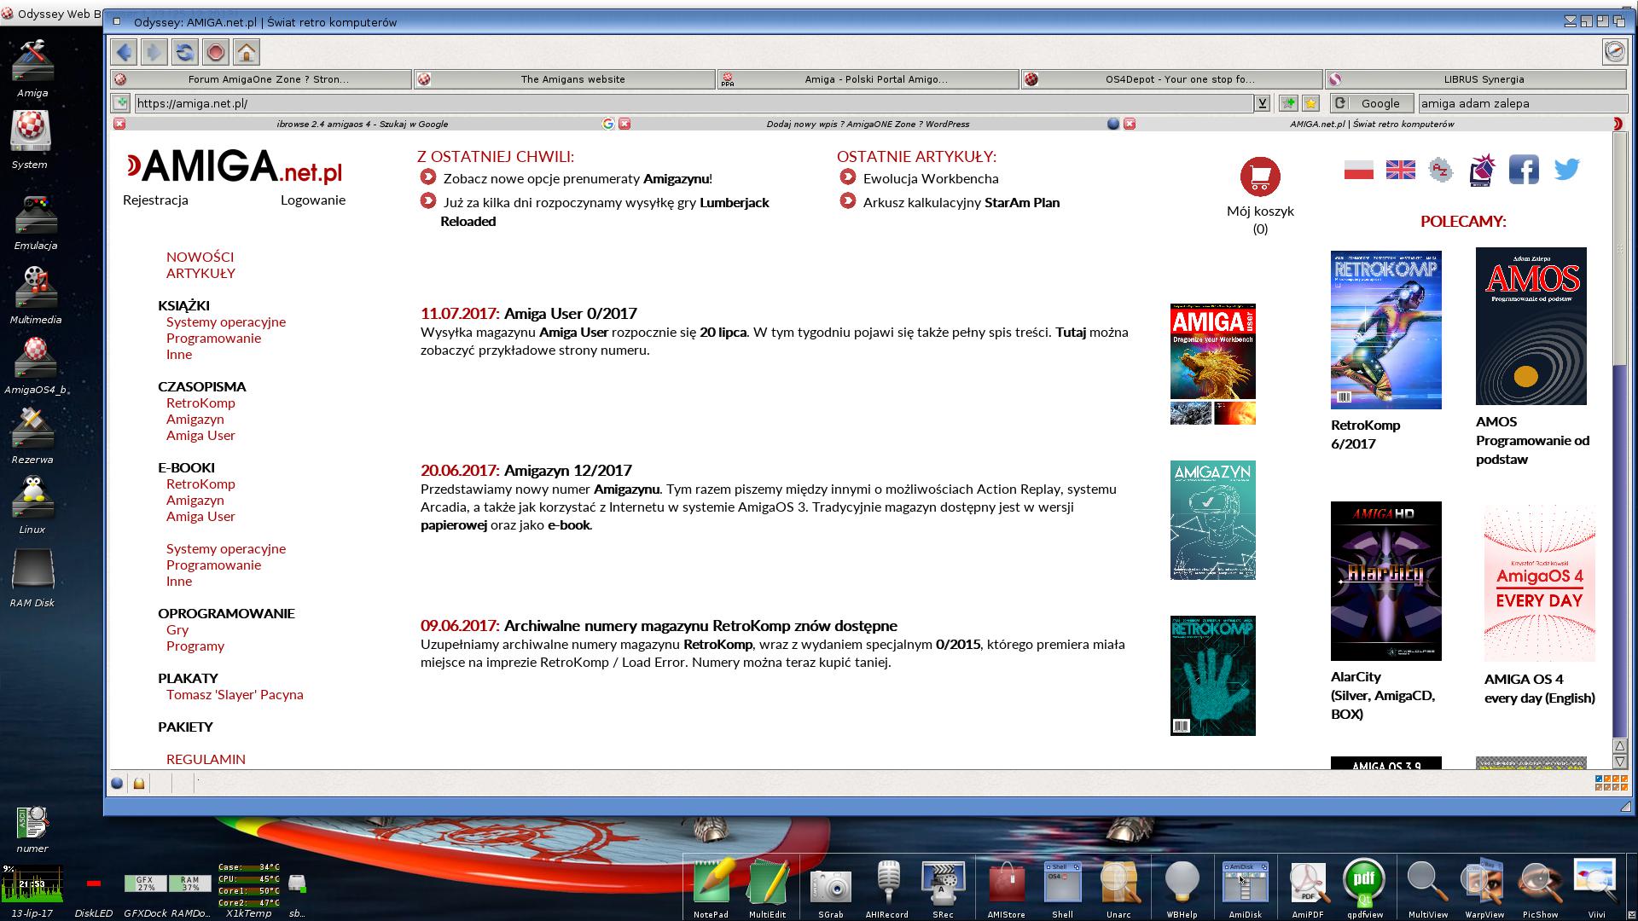Open the NOWOŚCI sidebar link
The height and width of the screenshot is (921, 1638).
200,257
